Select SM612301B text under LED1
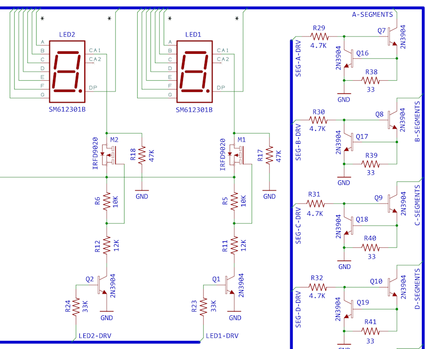 195,110
